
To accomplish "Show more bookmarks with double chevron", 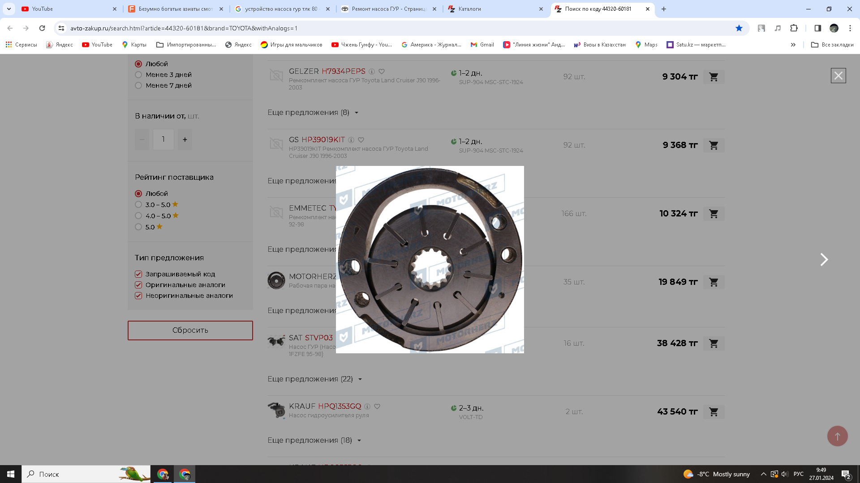I will [793, 45].
